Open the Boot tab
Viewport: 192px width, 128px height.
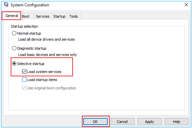[26, 16]
